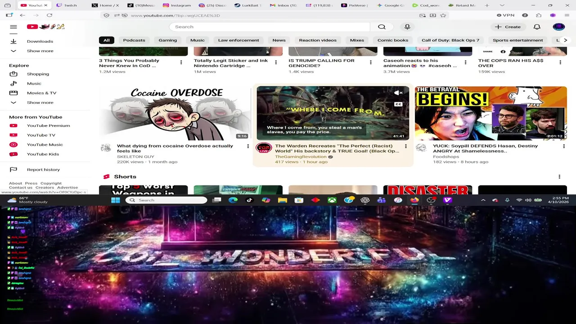Open the YouTube hamburger guide menu
The width and height of the screenshot is (576, 324).
tap(13, 27)
